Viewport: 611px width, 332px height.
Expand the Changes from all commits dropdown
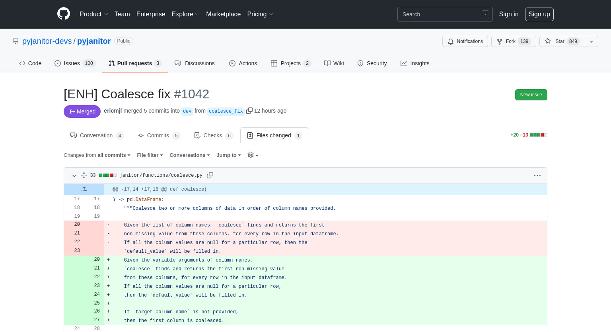(97, 155)
